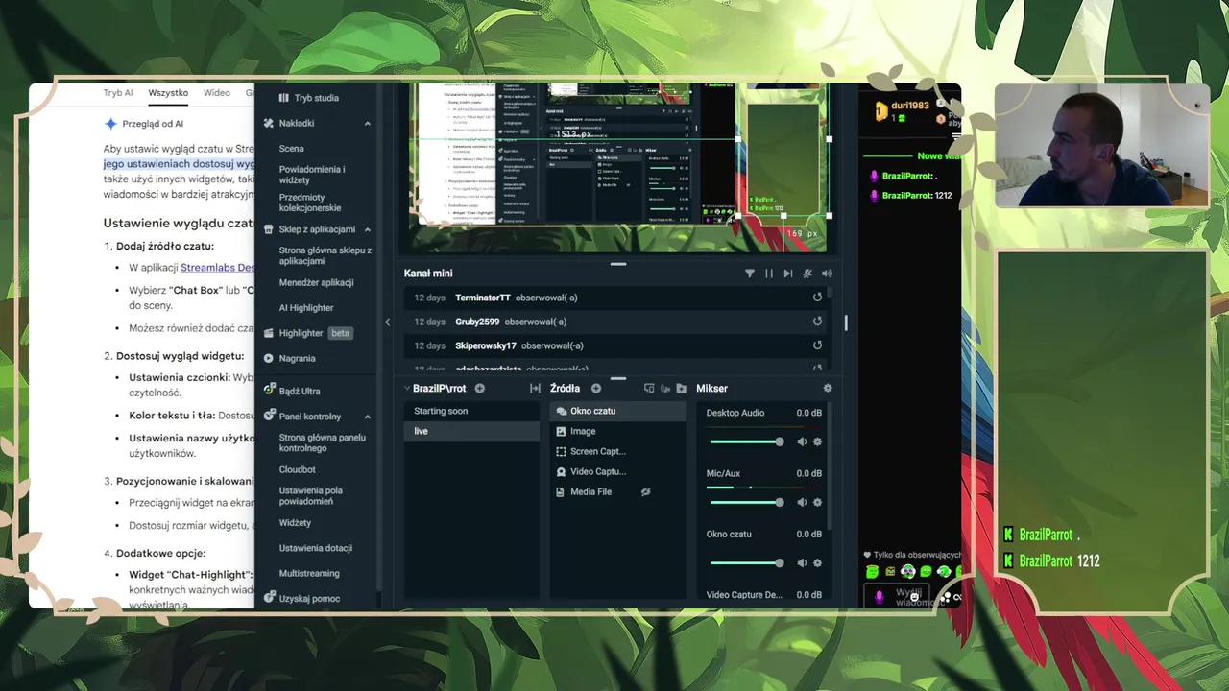Adjust the Desktop Audio volume slider
The width and height of the screenshot is (1229, 691).
747,441
